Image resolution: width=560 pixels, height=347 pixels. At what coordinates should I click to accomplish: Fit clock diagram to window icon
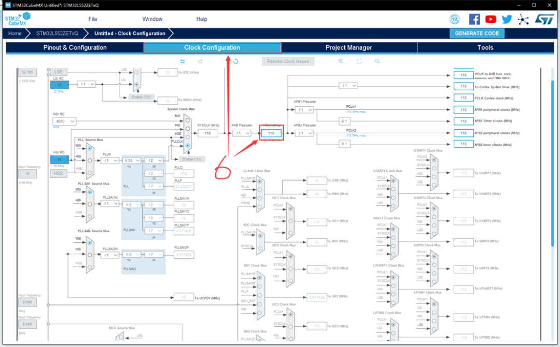tap(359, 61)
